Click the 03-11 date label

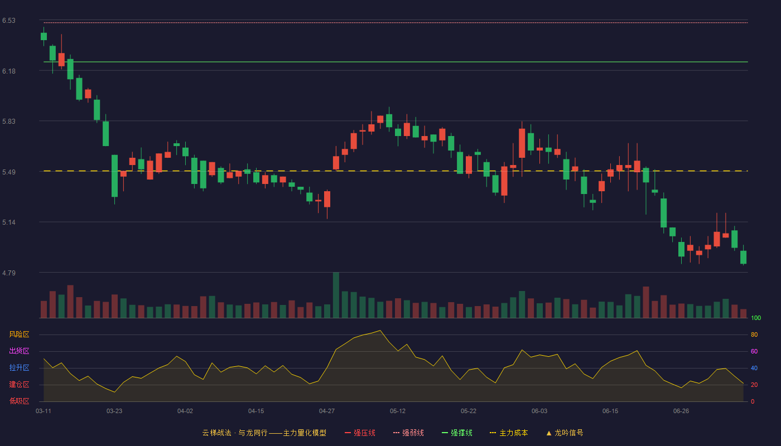[44, 411]
